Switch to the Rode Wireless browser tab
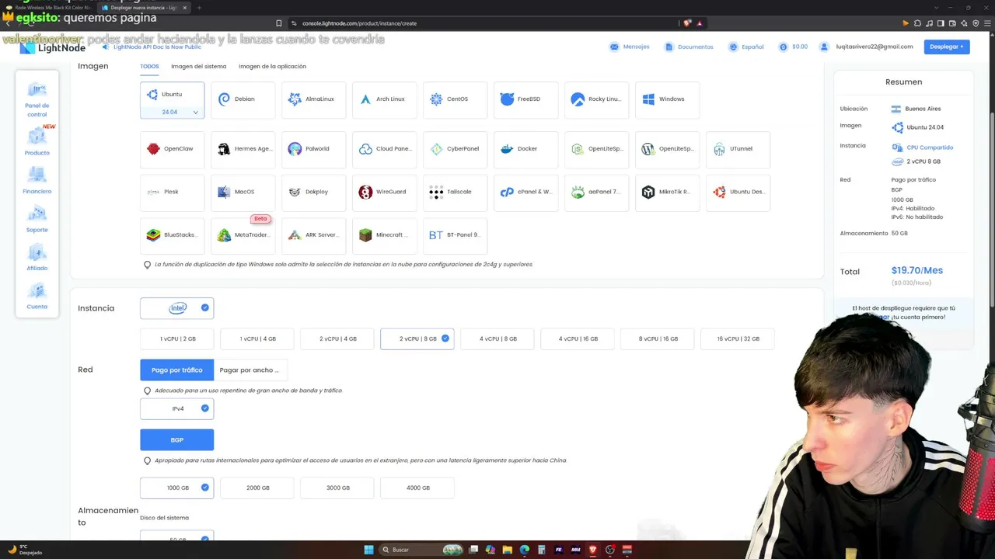995x559 pixels. 48,8
